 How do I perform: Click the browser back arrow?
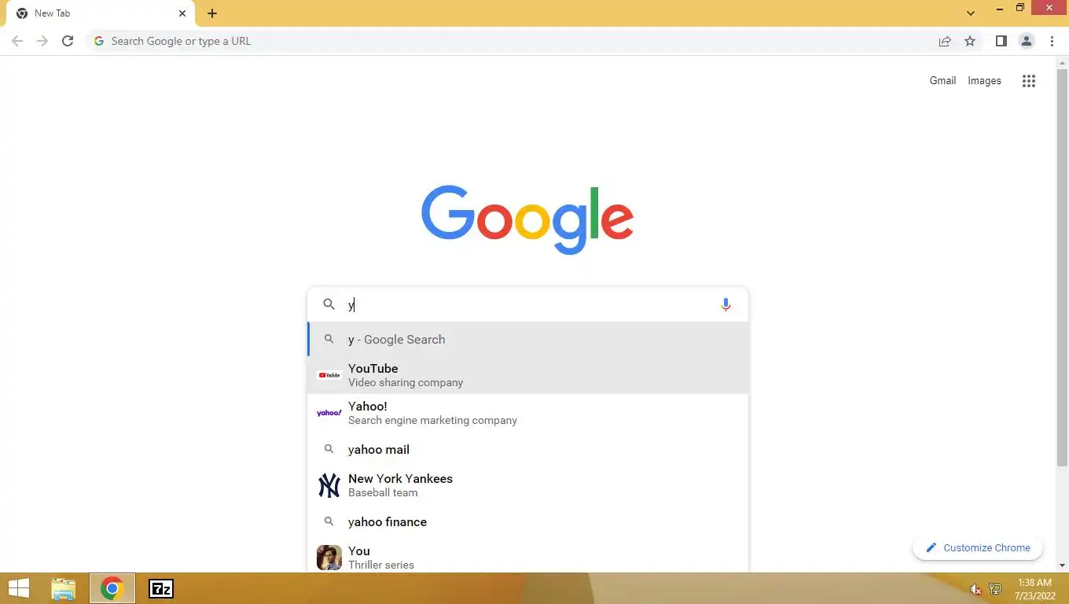pyautogui.click(x=17, y=41)
